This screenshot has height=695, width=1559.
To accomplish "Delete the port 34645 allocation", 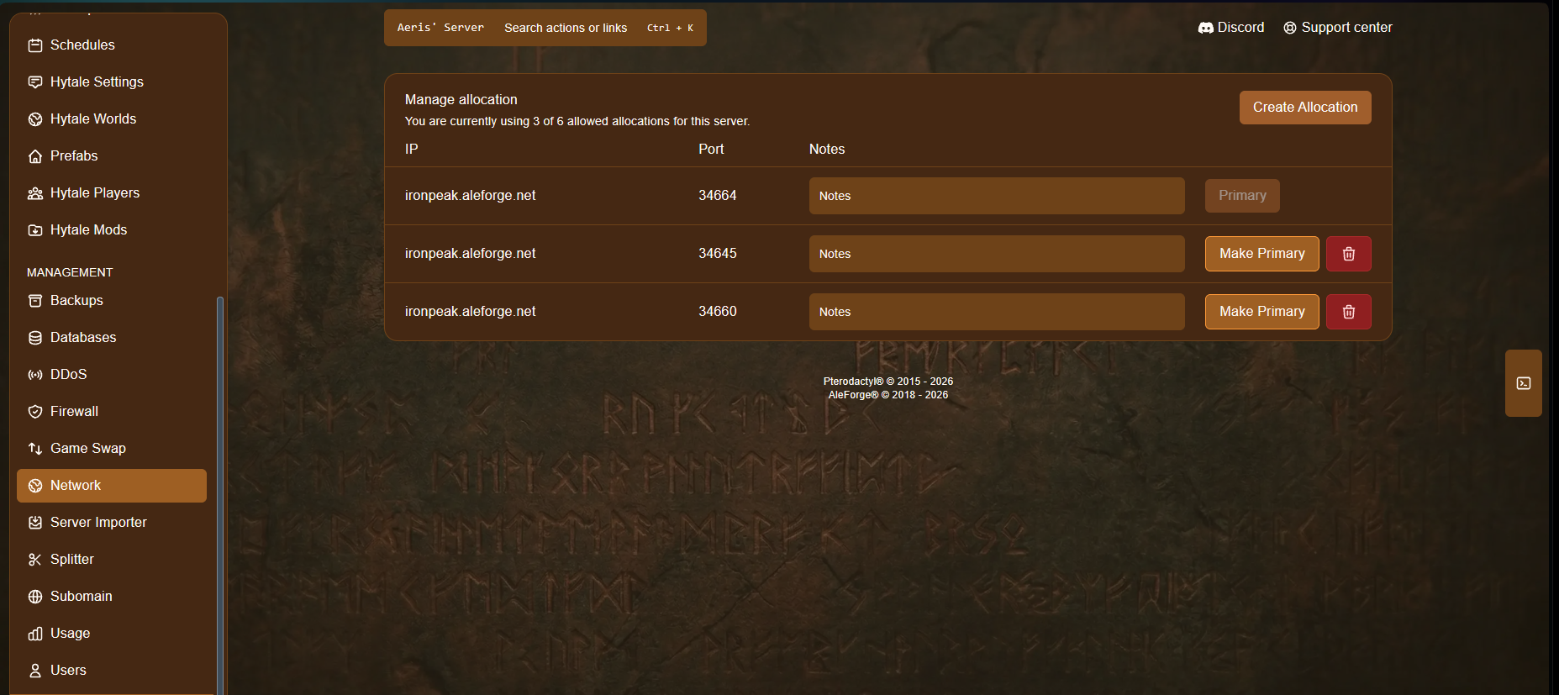I will pos(1348,254).
